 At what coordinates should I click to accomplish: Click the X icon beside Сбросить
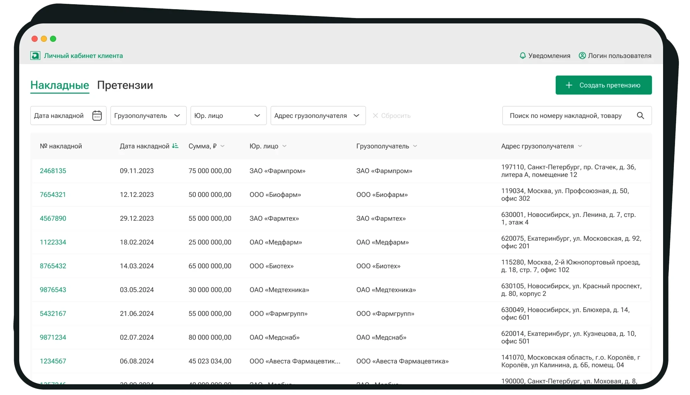[375, 116]
